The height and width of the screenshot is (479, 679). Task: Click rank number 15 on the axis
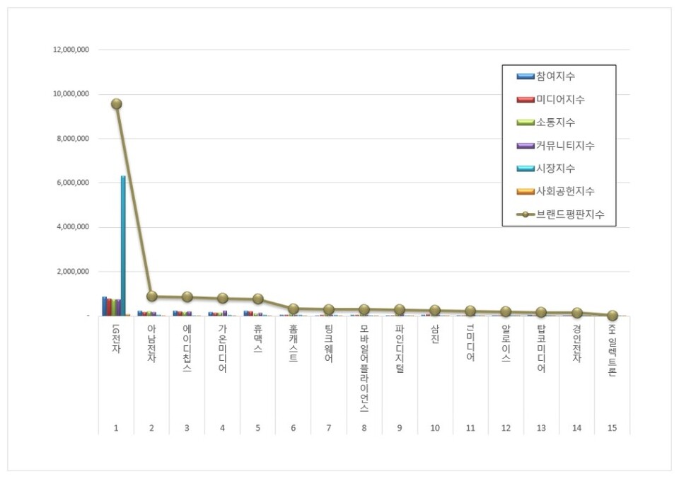tap(613, 428)
